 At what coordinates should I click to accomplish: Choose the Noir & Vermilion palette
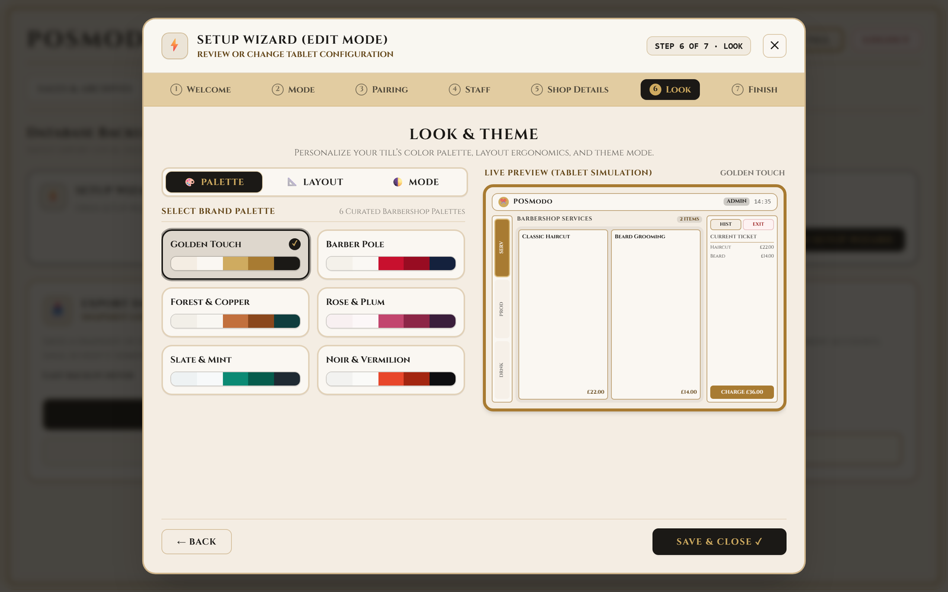click(391, 370)
